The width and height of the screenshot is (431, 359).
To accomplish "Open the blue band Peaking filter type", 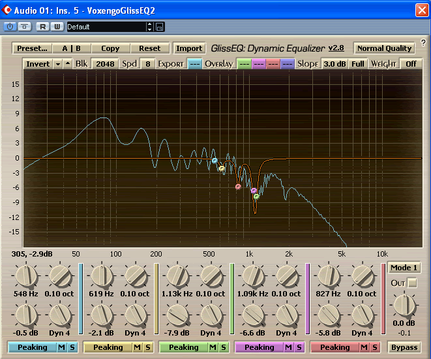I will [33, 347].
